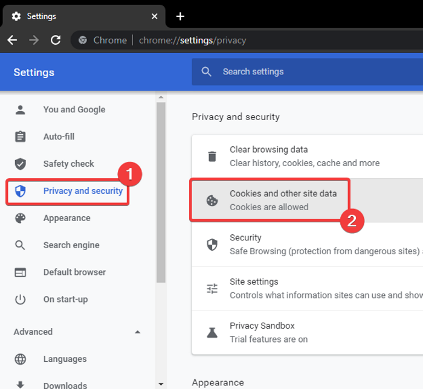Collapse the Advanced section arrow
This screenshot has width=423, height=389.
pos(138,332)
